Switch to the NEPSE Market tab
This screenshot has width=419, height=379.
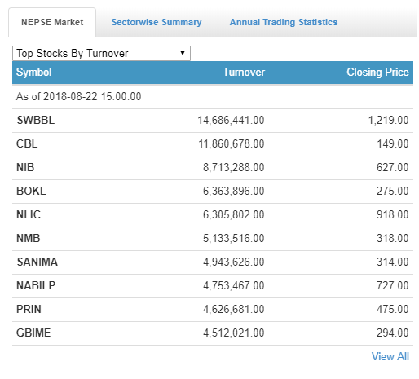pyautogui.click(x=52, y=22)
